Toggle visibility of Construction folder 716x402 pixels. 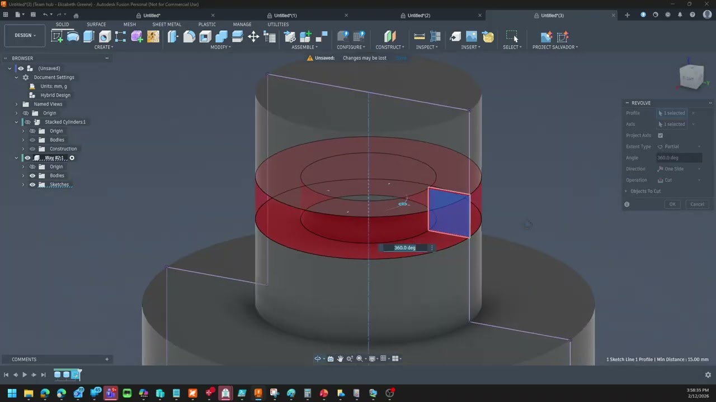click(x=32, y=149)
